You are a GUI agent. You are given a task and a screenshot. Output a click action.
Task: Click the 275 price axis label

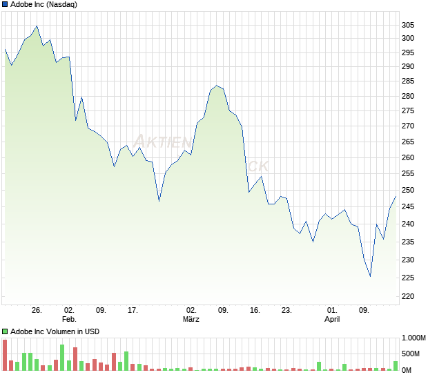click(408, 110)
